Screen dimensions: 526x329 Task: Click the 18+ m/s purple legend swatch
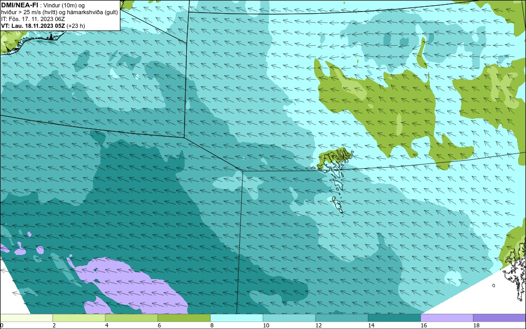pos(500,317)
